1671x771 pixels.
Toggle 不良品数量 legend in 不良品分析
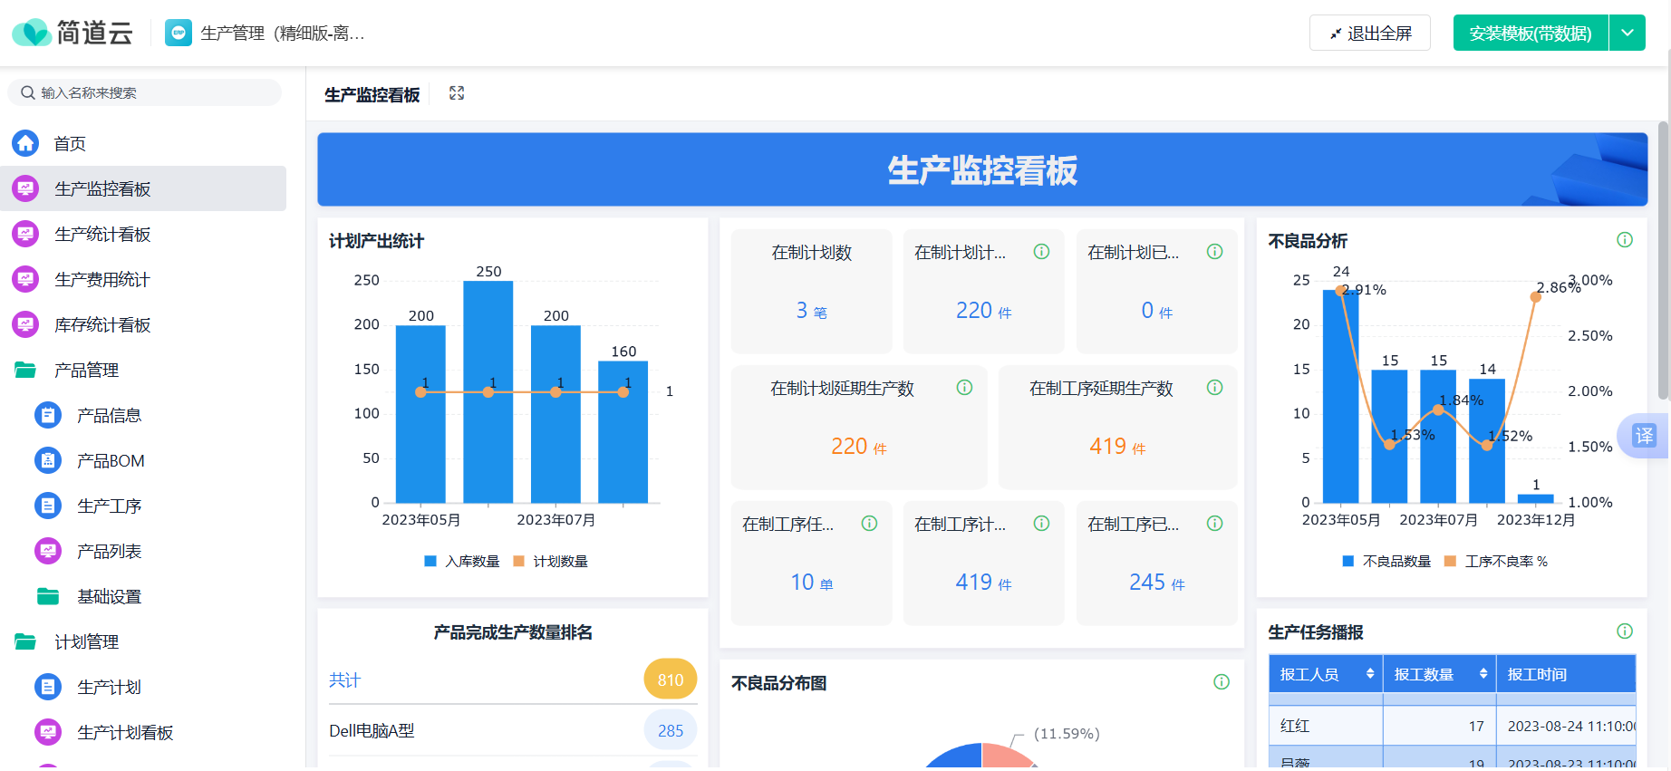(1386, 562)
